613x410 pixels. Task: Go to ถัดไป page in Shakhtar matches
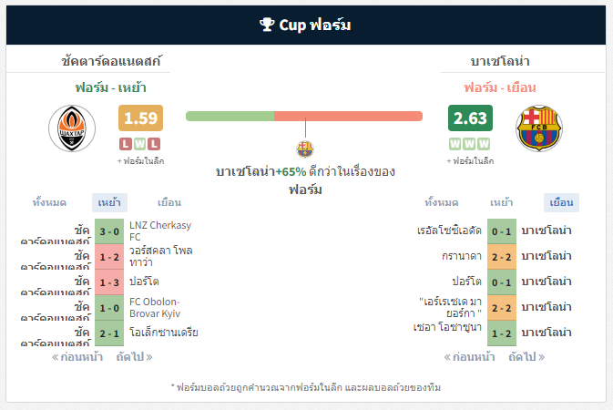coord(134,357)
